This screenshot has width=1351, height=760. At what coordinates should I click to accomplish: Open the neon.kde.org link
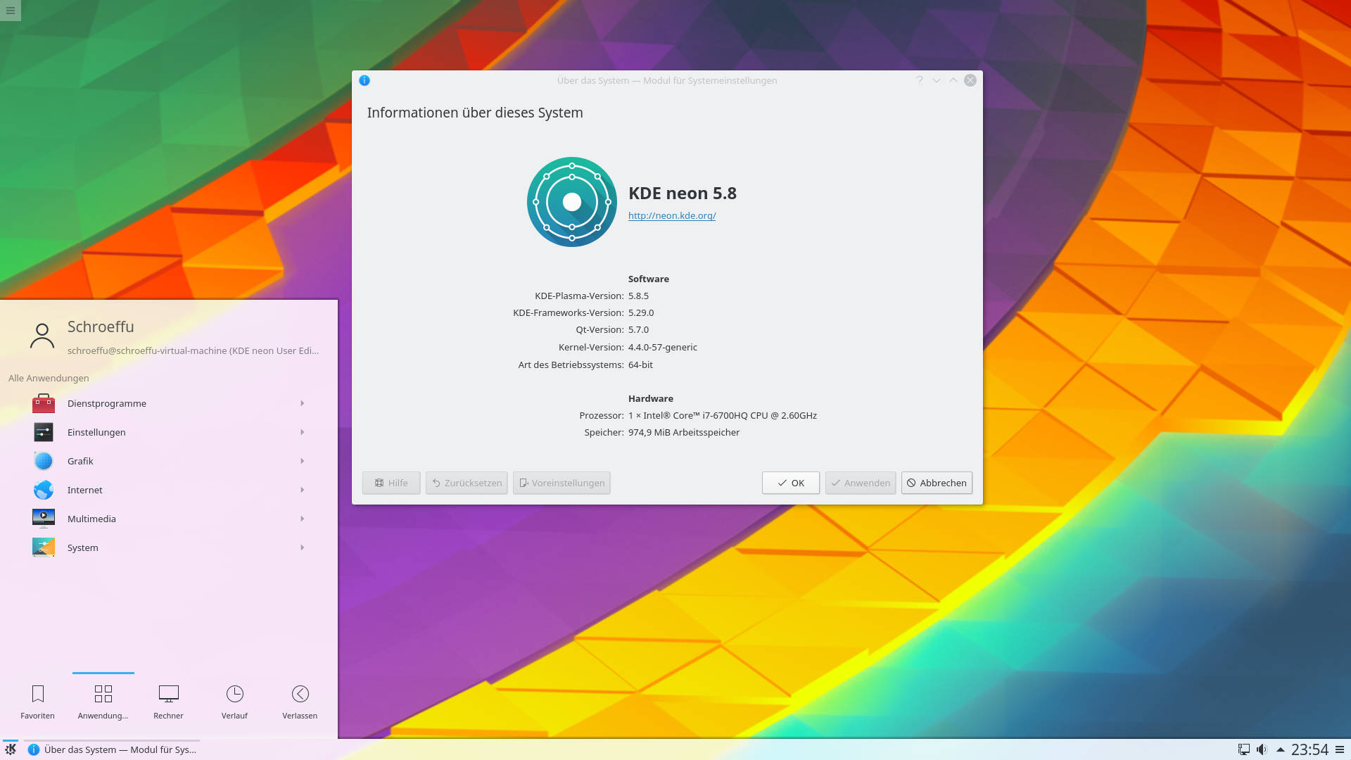[672, 215]
